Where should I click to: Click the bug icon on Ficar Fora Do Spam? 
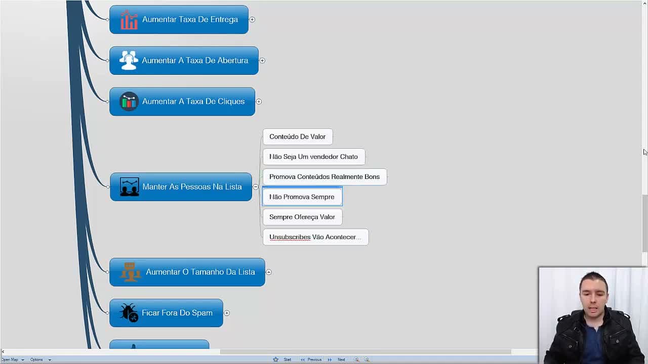(129, 313)
